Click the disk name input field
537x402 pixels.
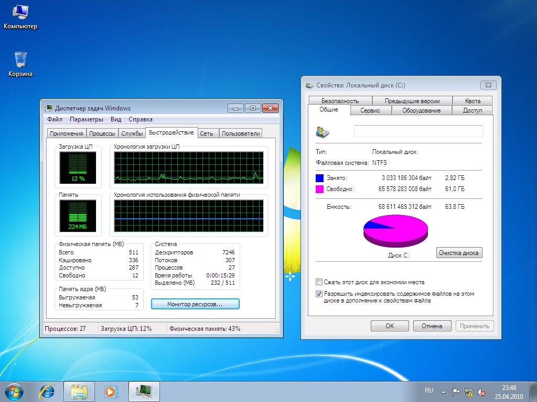[418, 131]
